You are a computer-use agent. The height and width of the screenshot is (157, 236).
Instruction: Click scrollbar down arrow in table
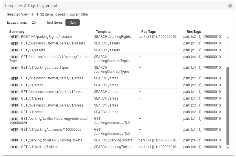228,148
